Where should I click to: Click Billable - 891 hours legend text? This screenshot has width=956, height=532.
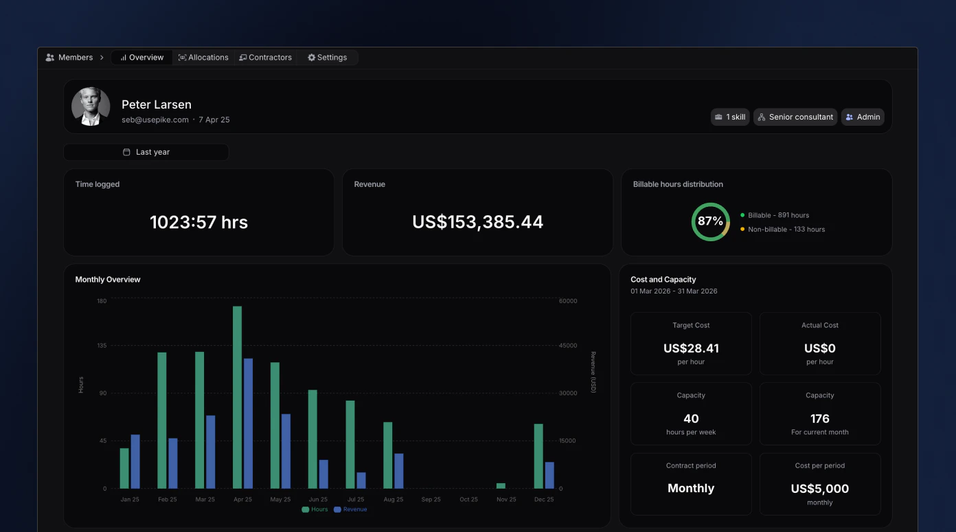click(779, 215)
